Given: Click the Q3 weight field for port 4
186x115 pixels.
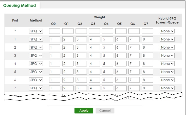Looking at the screenshot, I should 94,64.
